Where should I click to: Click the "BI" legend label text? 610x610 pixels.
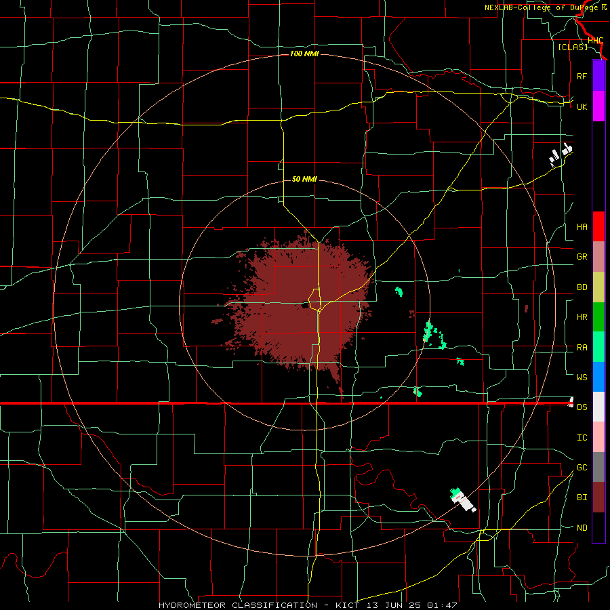click(x=582, y=497)
